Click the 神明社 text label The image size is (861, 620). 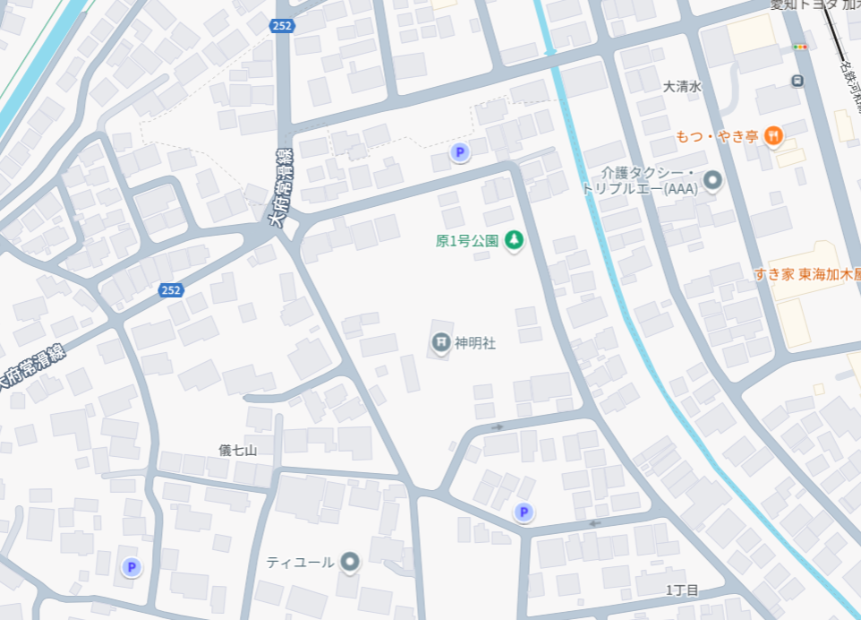click(x=475, y=343)
